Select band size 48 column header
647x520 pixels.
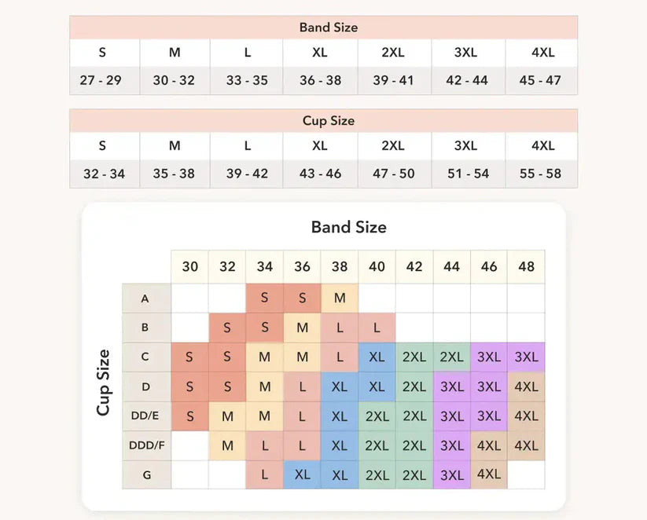click(x=526, y=267)
